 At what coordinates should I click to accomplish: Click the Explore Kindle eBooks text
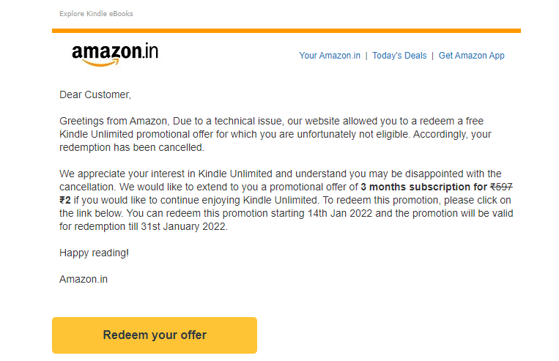(96, 14)
